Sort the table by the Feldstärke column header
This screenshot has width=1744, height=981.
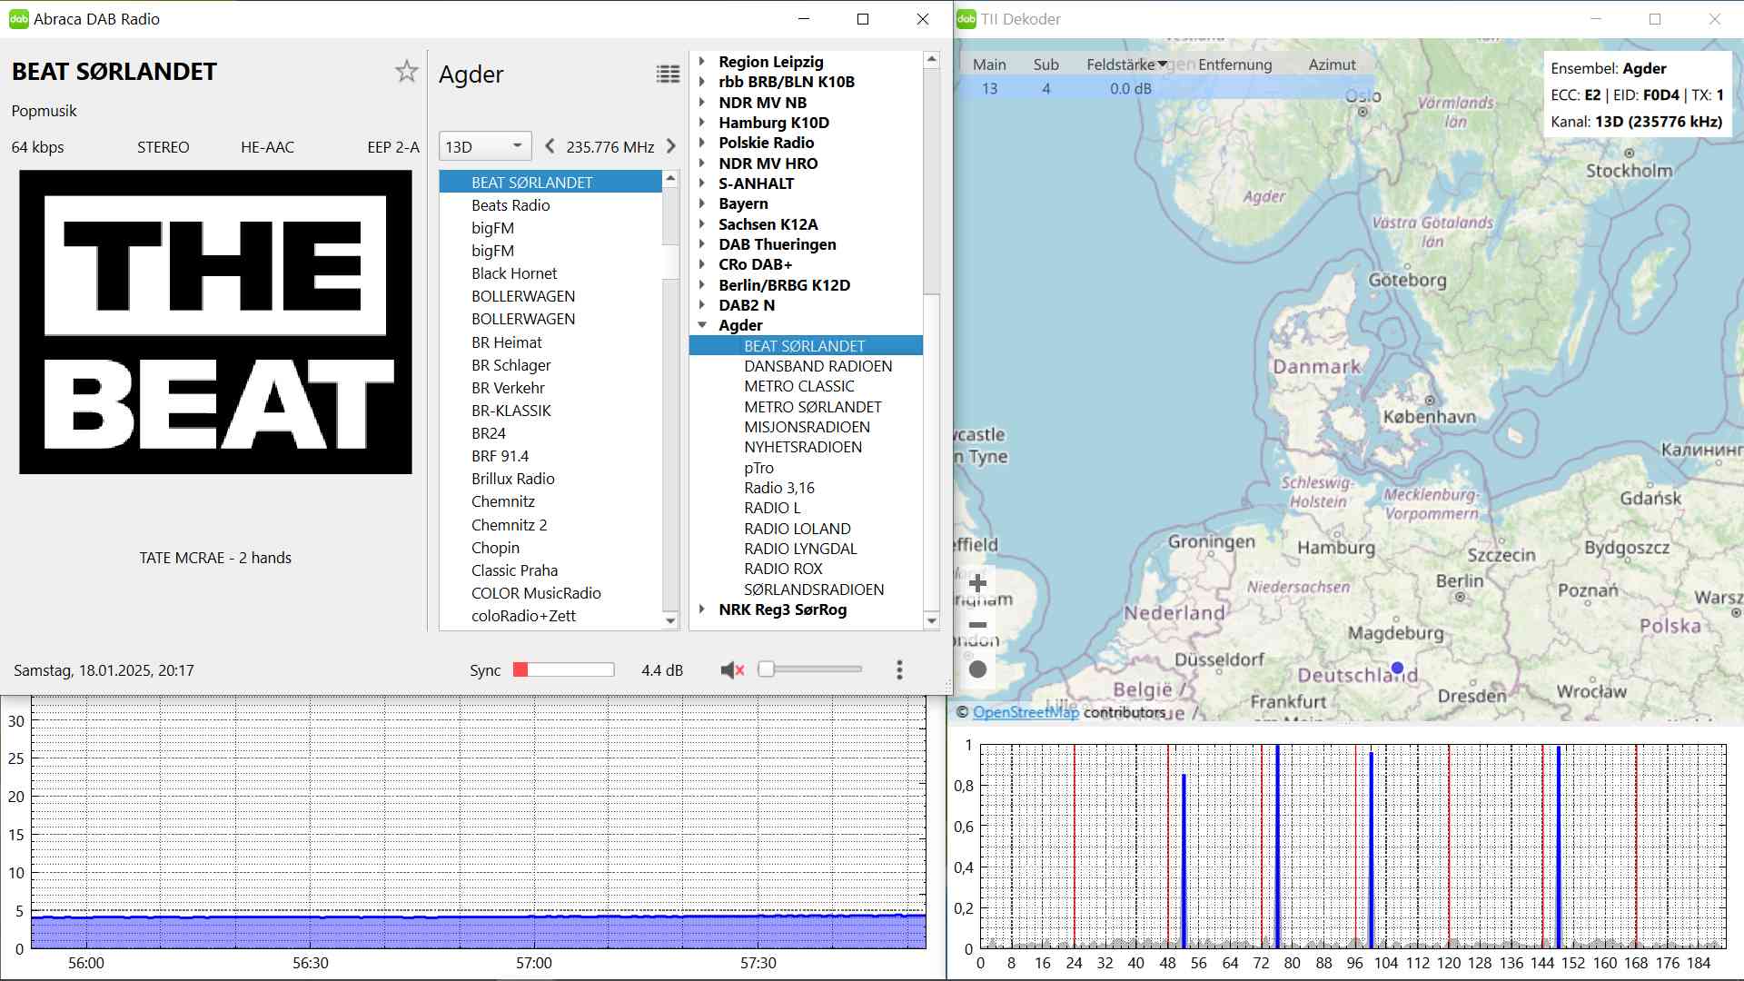click(1121, 64)
